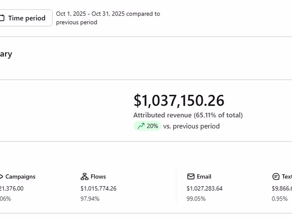
Task: Select the Flows label
Action: point(98,177)
